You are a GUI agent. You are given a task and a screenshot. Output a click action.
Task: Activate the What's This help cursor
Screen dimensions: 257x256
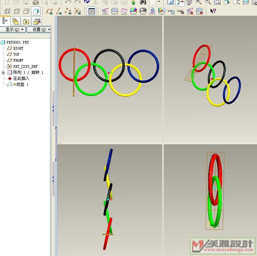point(213,11)
